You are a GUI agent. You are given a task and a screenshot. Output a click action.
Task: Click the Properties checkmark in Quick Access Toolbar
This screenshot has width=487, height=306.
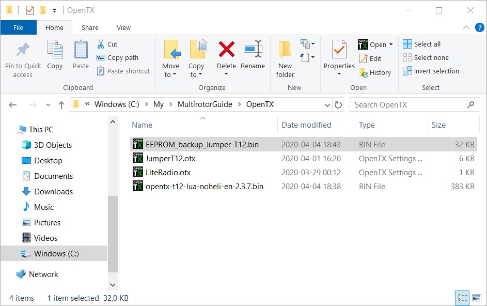[30, 10]
